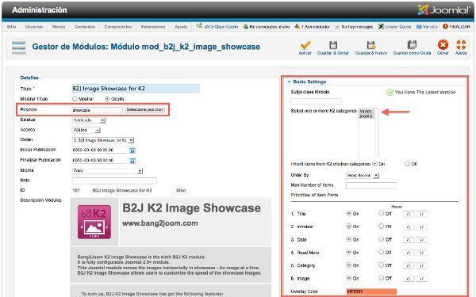The image size is (476, 297).
Task: Open the Extensiones menu
Action: (x=153, y=27)
